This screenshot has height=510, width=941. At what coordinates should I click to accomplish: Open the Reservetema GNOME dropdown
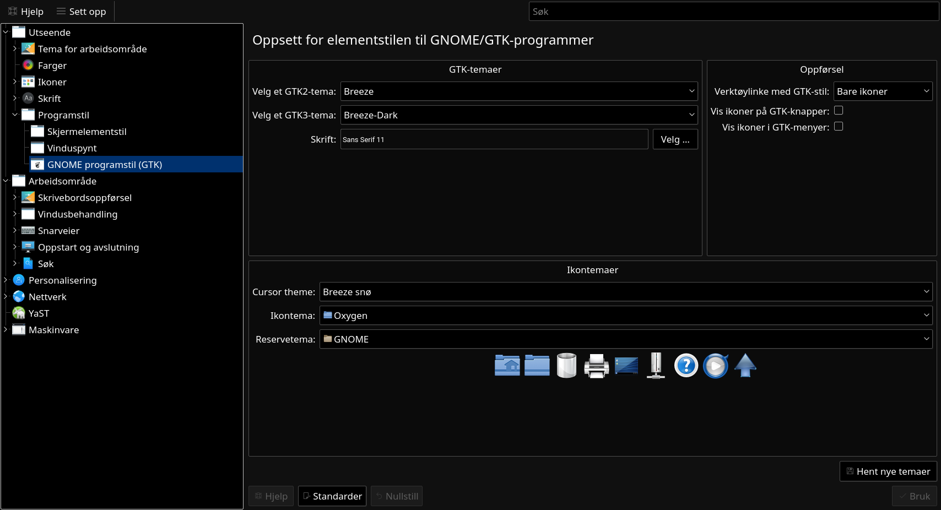[626, 339]
